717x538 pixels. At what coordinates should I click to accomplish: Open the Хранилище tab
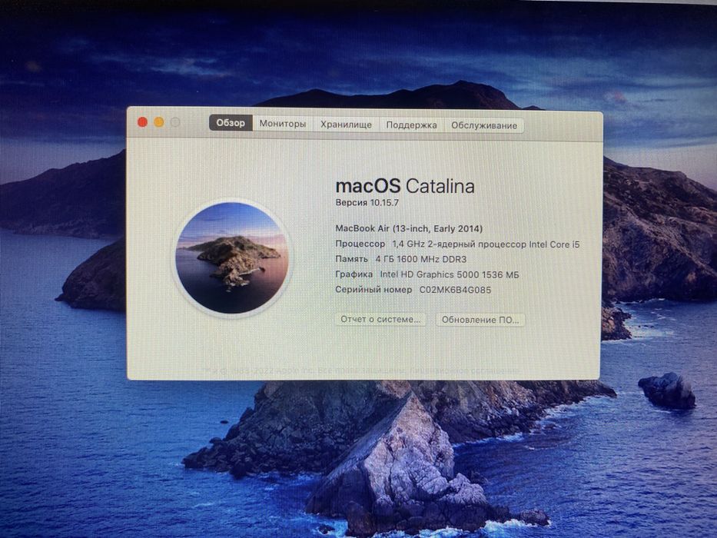346,125
